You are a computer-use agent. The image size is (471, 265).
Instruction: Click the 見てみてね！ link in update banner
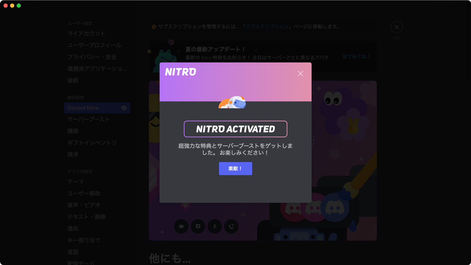356,56
